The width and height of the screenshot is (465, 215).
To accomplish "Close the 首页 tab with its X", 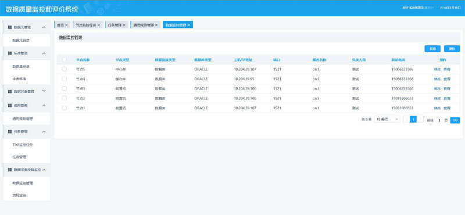I will point(66,25).
